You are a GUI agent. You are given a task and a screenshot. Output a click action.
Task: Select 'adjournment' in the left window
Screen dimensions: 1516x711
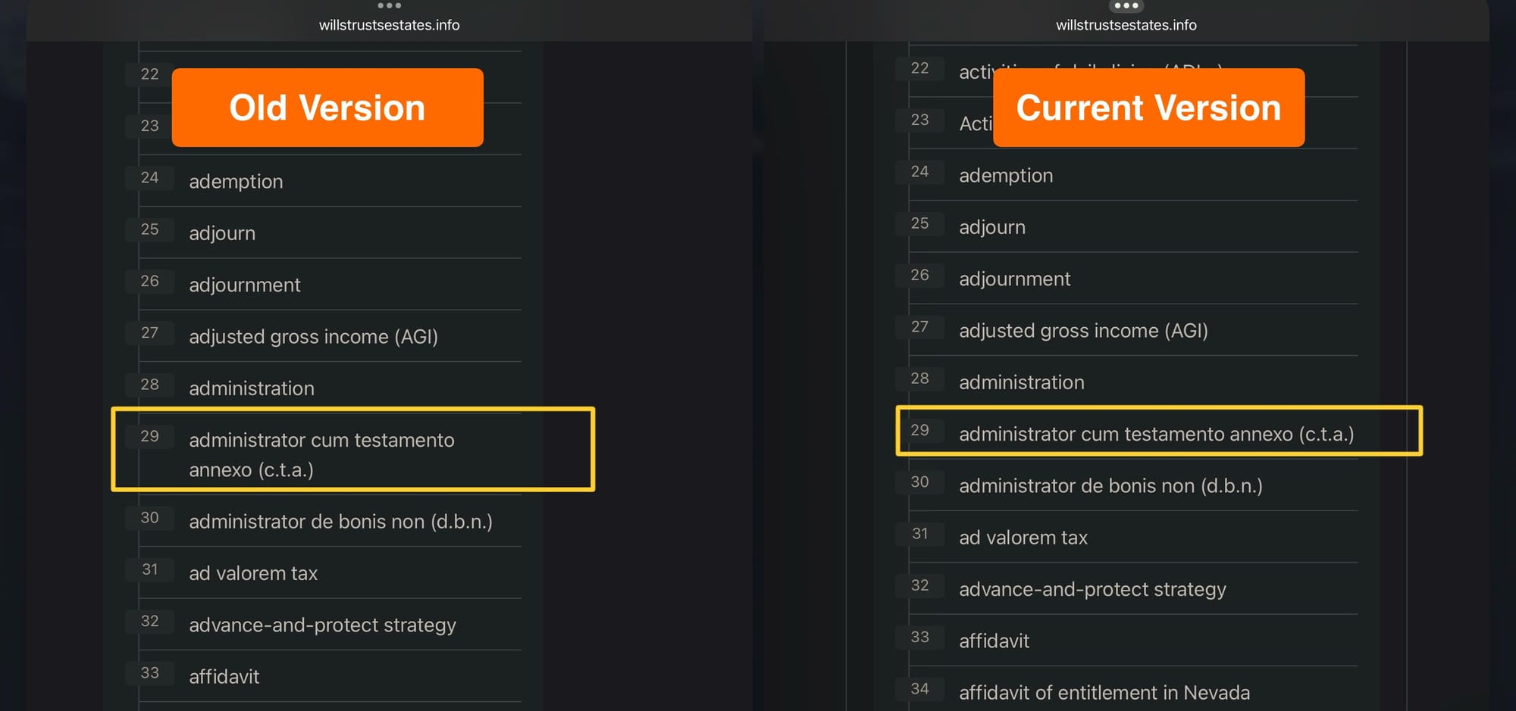[x=245, y=285]
